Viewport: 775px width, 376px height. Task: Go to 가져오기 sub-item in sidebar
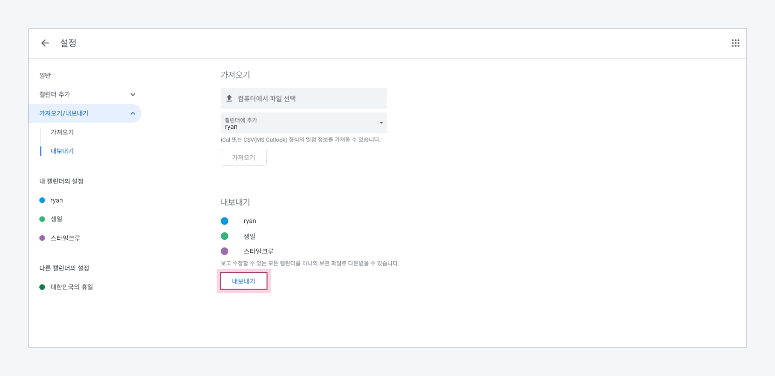click(x=62, y=132)
